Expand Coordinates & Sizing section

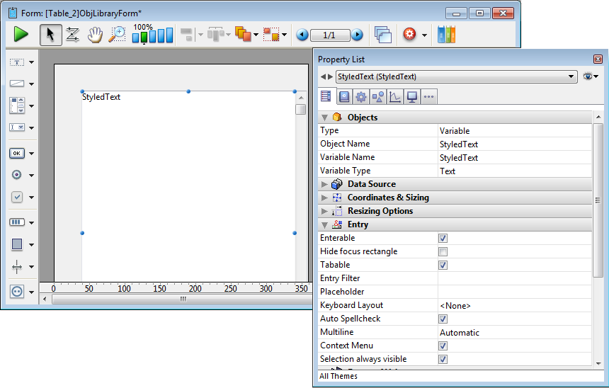(325, 198)
